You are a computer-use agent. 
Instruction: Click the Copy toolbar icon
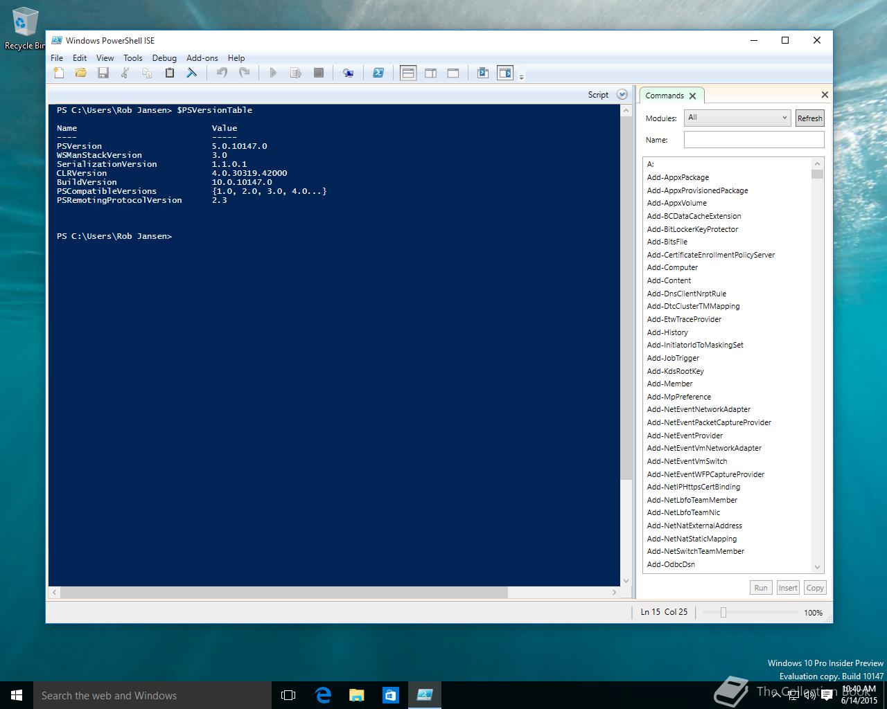(x=148, y=73)
